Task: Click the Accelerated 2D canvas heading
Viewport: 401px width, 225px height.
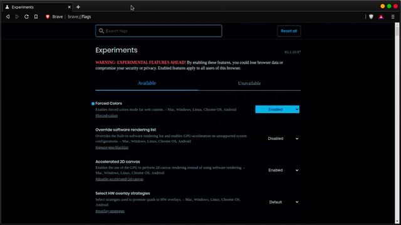Action: [118, 161]
